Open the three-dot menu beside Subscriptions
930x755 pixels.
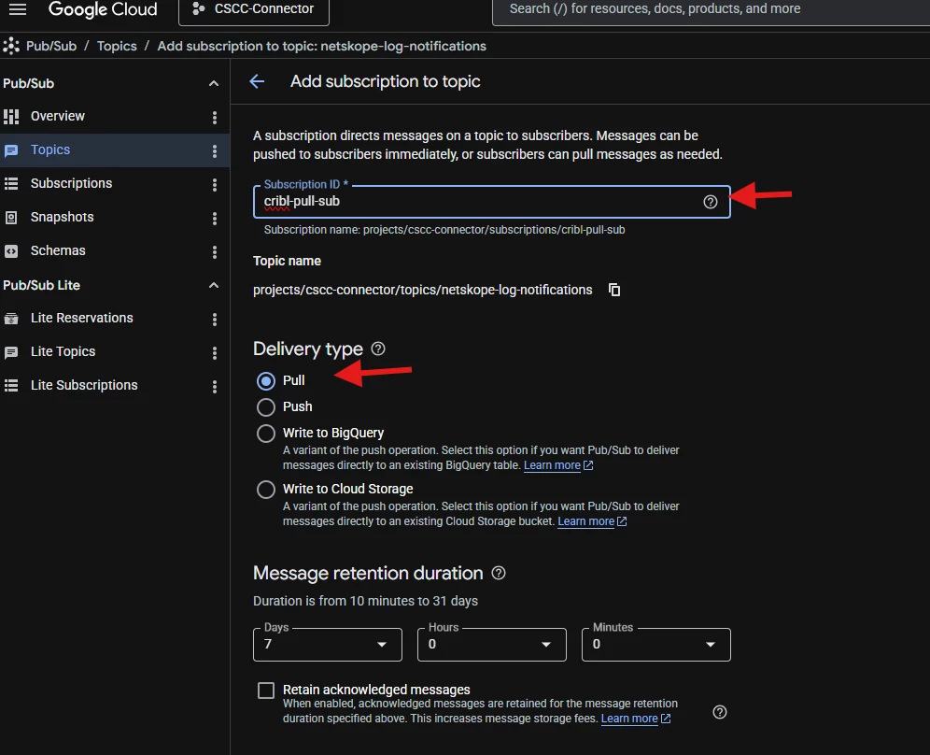[x=214, y=185]
